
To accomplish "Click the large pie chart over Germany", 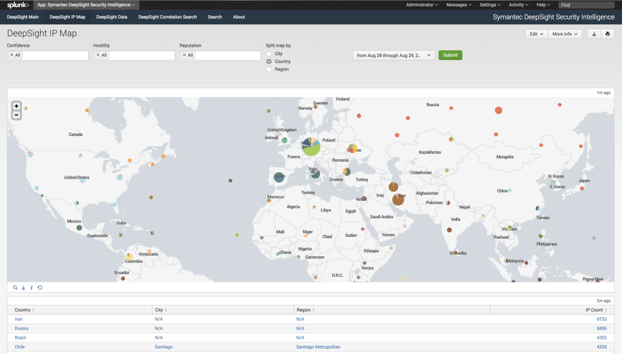I will tap(311, 146).
